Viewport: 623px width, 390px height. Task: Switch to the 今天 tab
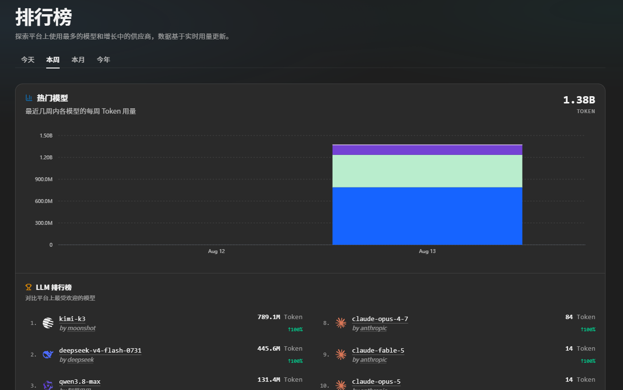[28, 60]
